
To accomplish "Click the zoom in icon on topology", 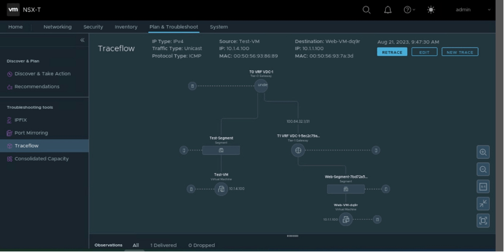I will pyautogui.click(x=483, y=152).
